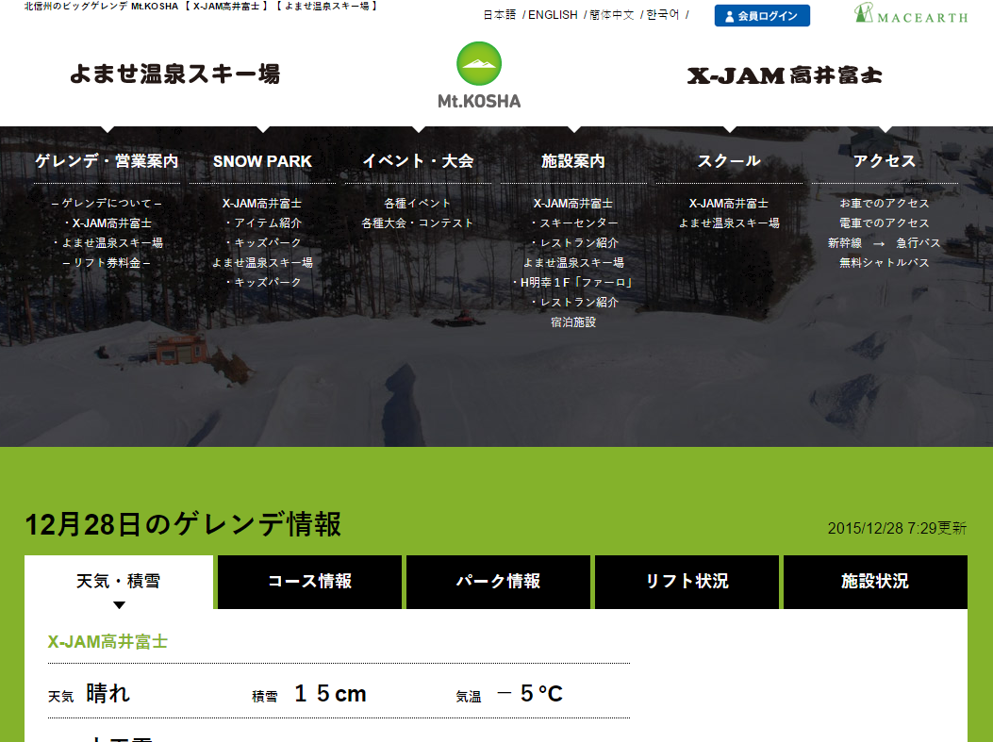Switch language to 简体中文

(x=612, y=14)
